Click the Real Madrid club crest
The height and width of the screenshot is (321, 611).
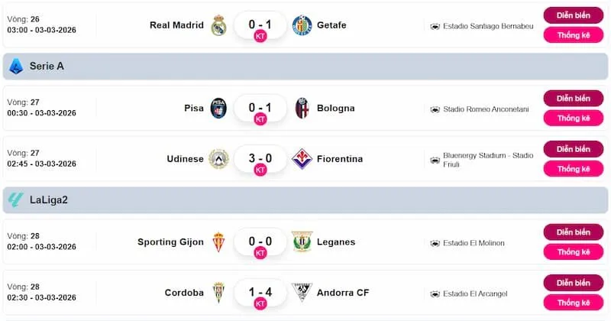[218, 25]
